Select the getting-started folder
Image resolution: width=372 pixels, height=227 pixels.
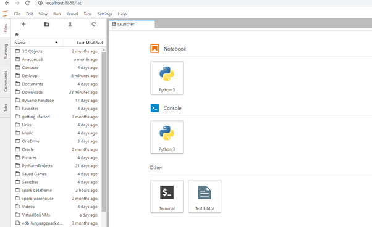56,117
